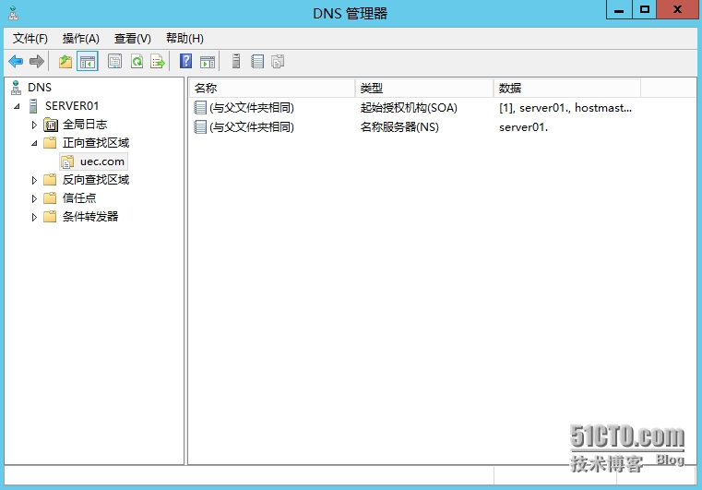702x490 pixels.
Task: Select the 全局日志 tree item
Action: pos(85,125)
